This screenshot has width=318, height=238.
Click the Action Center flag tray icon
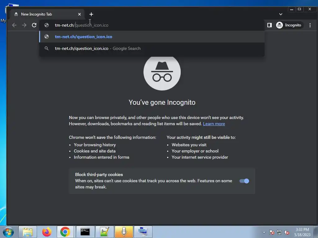tap(272, 232)
